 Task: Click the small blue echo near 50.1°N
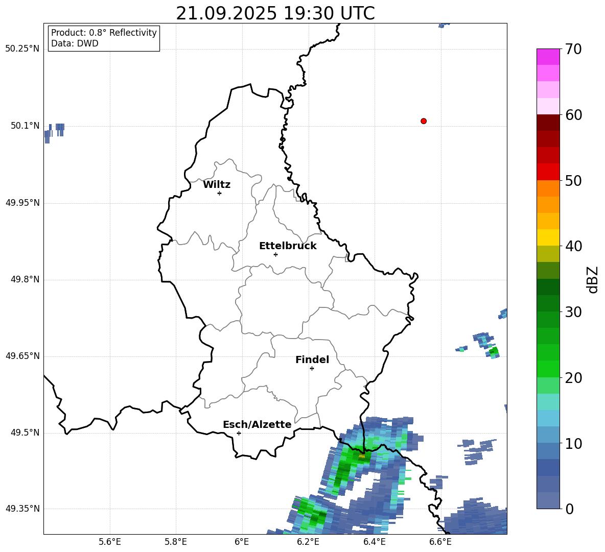coord(54,133)
